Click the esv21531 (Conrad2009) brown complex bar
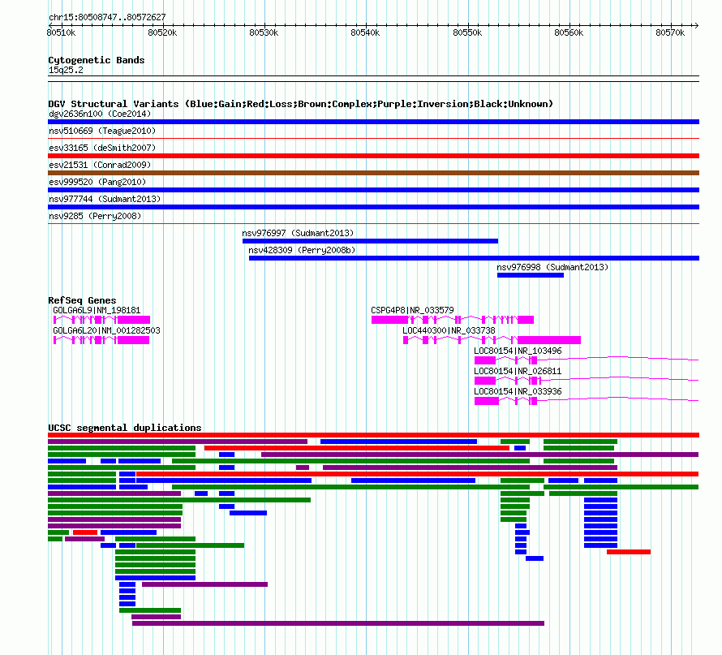722x655 pixels. click(x=373, y=173)
